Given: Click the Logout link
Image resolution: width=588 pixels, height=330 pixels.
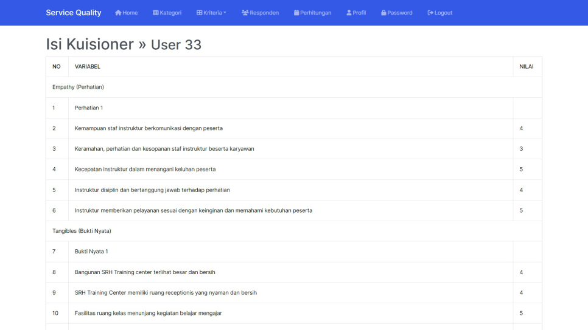Looking at the screenshot, I should [x=440, y=13].
